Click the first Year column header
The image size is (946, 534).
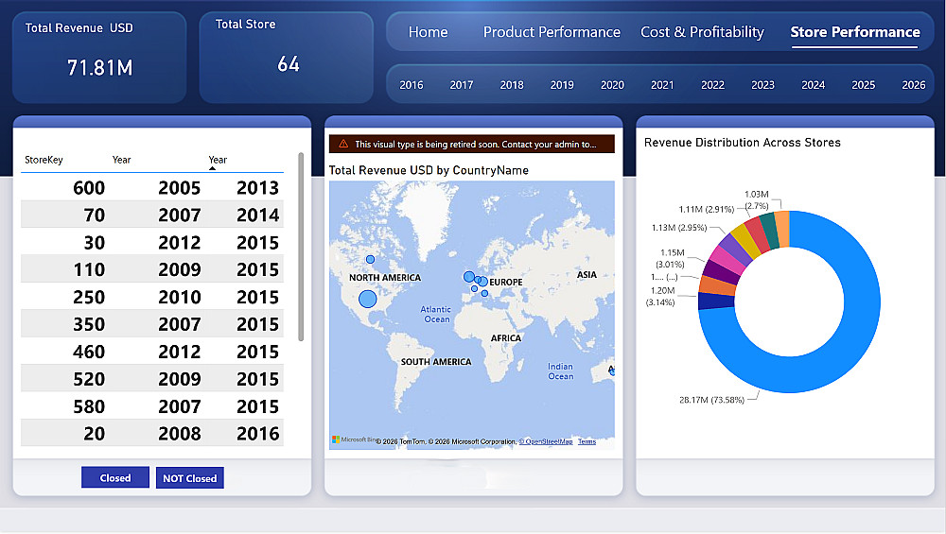[x=121, y=160]
